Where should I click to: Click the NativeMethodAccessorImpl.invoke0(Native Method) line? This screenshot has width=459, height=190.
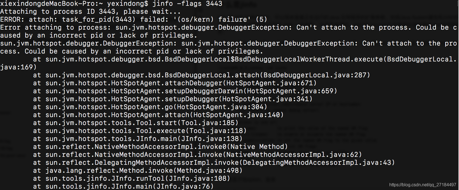pos(161,147)
